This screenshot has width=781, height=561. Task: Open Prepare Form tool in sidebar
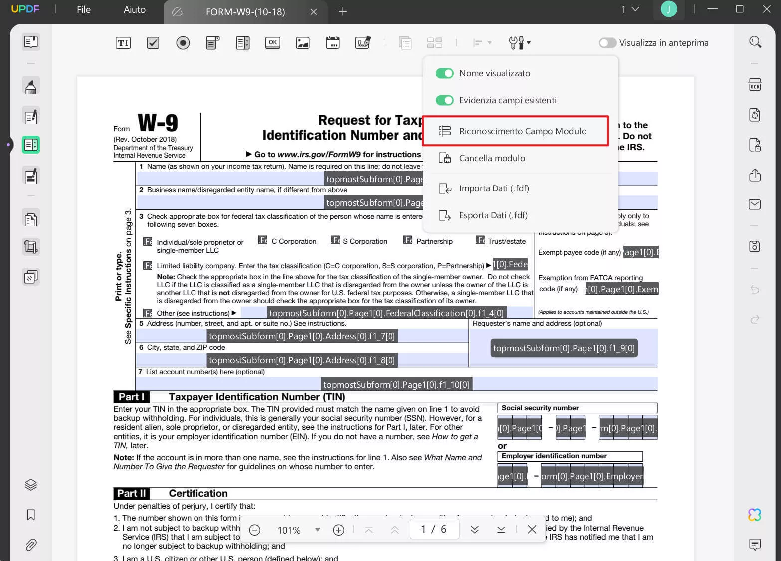[31, 145]
